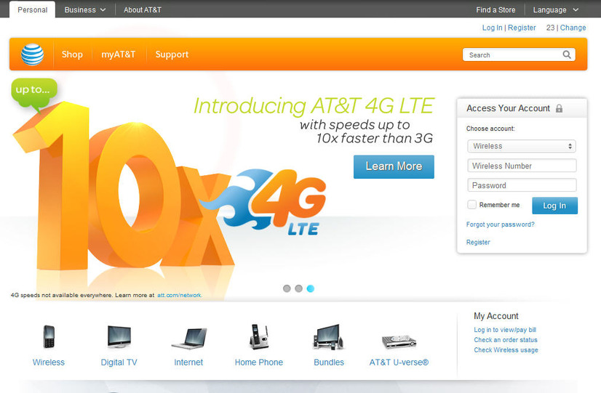Click the Wireless phone icon
The image size is (601, 393).
pyautogui.click(x=49, y=336)
